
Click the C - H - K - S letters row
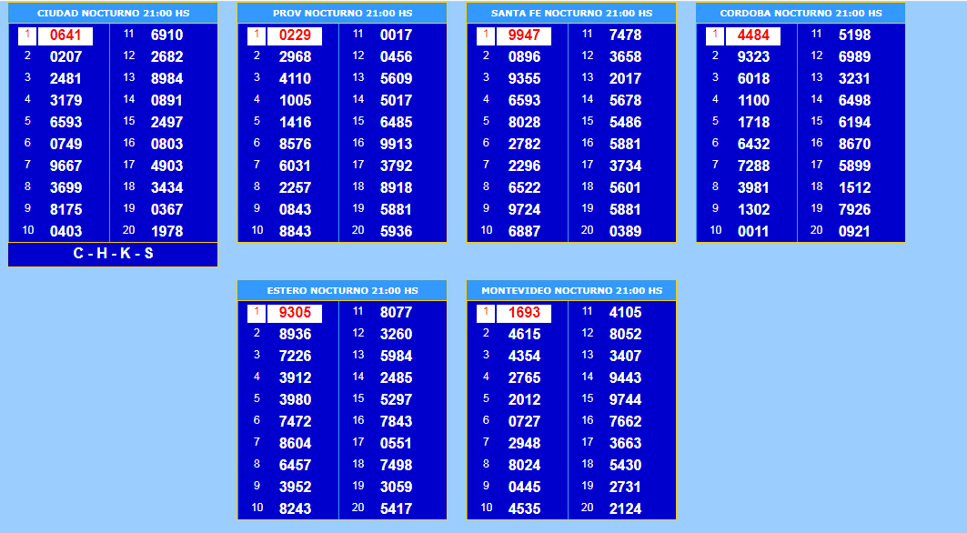[x=113, y=254]
